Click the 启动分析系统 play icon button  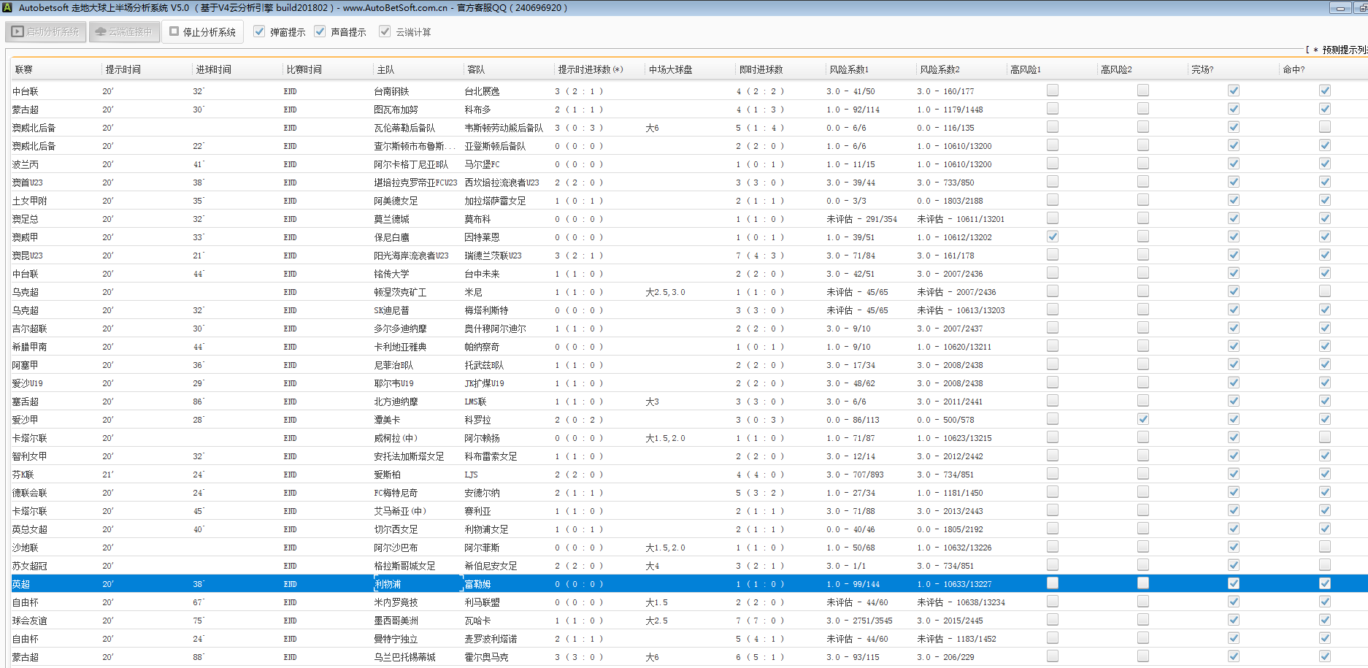46,32
